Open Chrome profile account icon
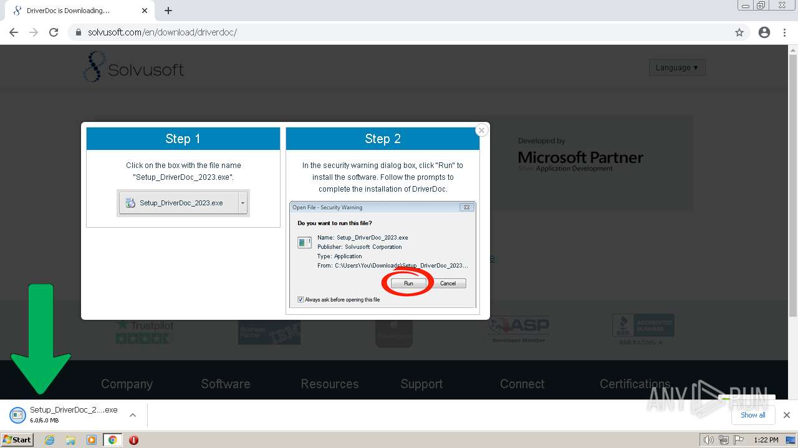Image resolution: width=798 pixels, height=448 pixels. (764, 32)
